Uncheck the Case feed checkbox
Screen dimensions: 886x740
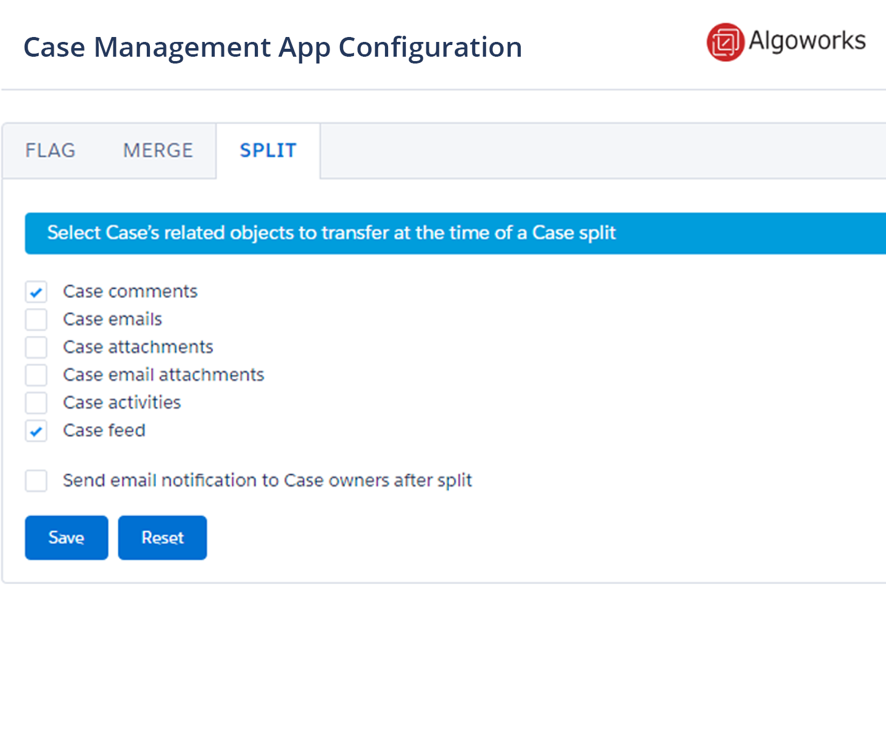[x=36, y=430]
